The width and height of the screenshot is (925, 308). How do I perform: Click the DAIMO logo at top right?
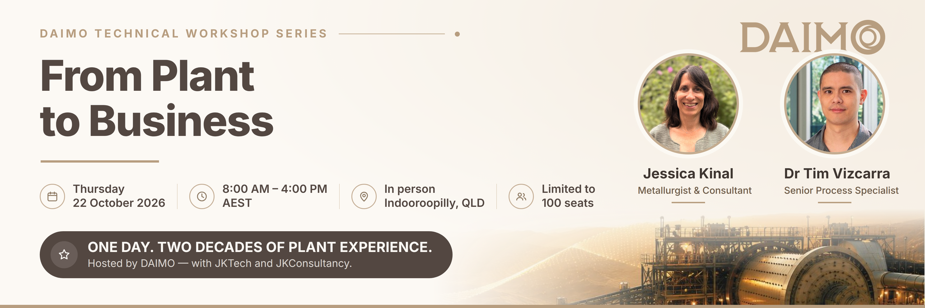click(x=813, y=37)
